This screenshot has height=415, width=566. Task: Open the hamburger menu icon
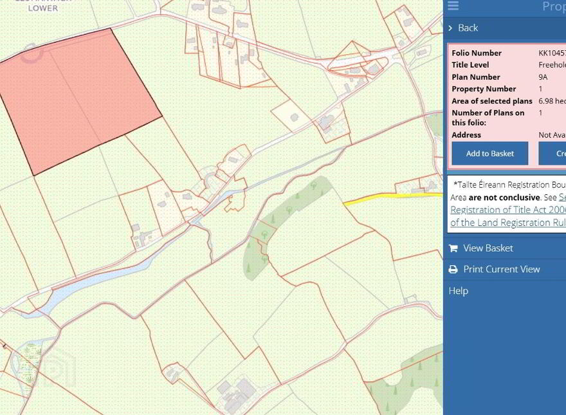point(453,5)
